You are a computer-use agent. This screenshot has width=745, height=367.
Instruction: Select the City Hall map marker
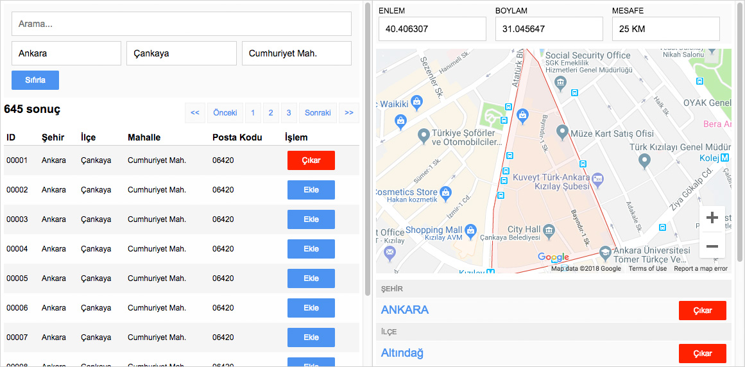(549, 230)
